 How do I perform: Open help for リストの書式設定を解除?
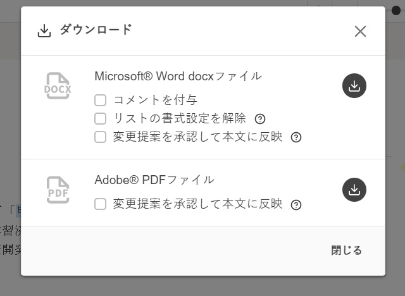pyautogui.click(x=259, y=119)
